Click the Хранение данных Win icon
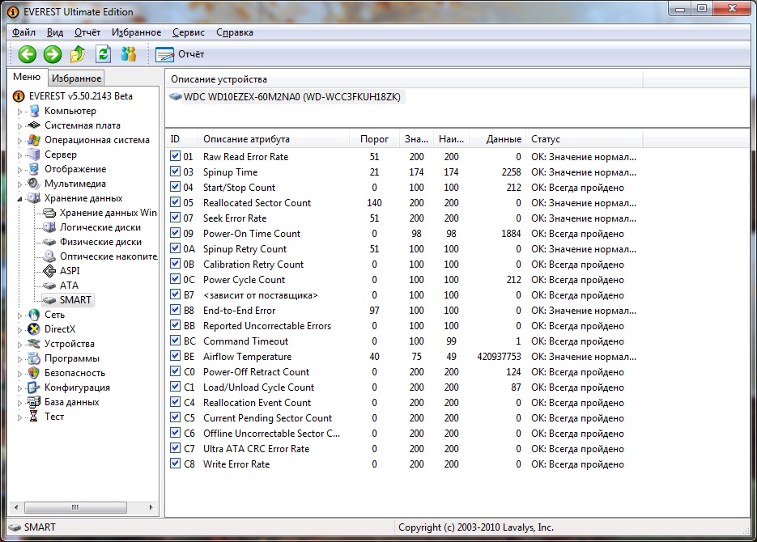Viewport: 757px width, 542px height. [x=49, y=213]
